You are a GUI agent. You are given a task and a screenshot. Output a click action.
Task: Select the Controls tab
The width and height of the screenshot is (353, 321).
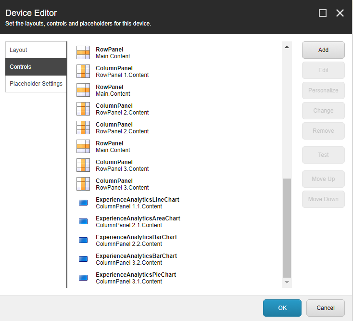pos(36,67)
